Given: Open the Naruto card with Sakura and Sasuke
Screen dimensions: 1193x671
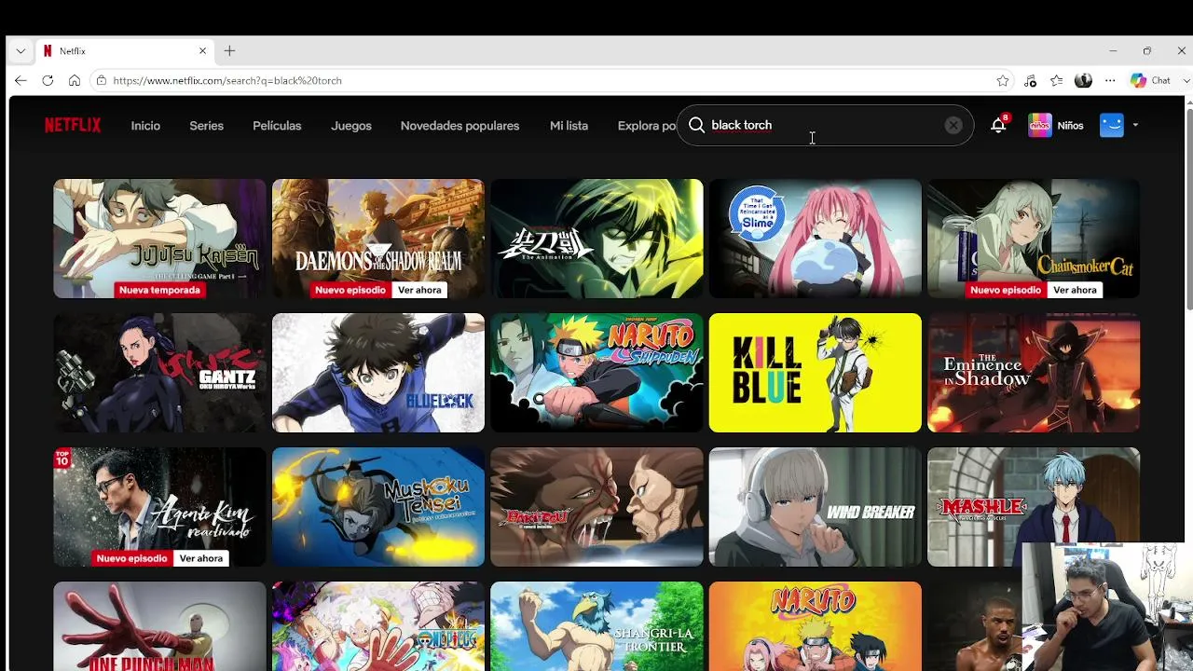Looking at the screenshot, I should (815, 626).
